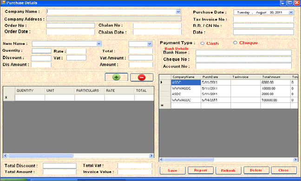Click the Date field under R.R. / CN No
301x181 pixels.
click(263, 32)
